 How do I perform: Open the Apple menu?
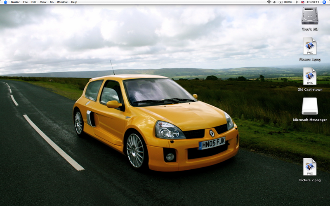(x=5, y=2)
